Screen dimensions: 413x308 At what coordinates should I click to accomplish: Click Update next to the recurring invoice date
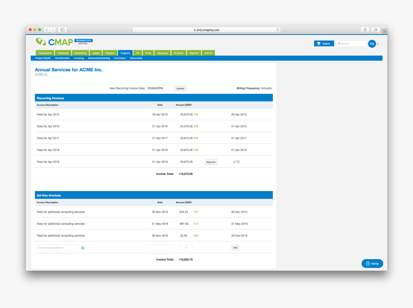pyautogui.click(x=180, y=88)
